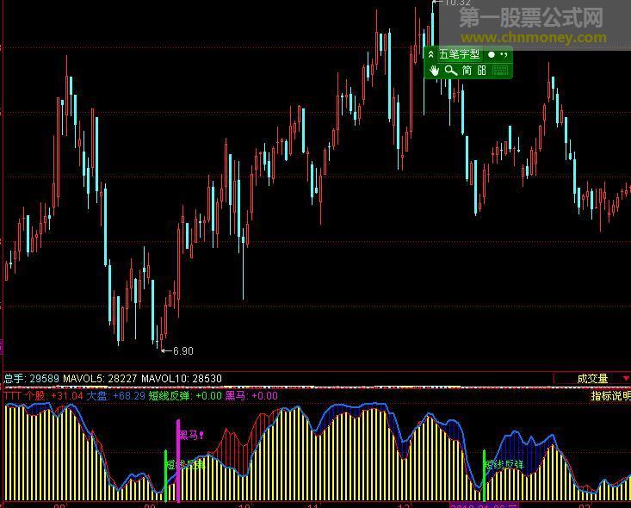Open 指标说明 indicator description
631x508 pixels.
(609, 396)
